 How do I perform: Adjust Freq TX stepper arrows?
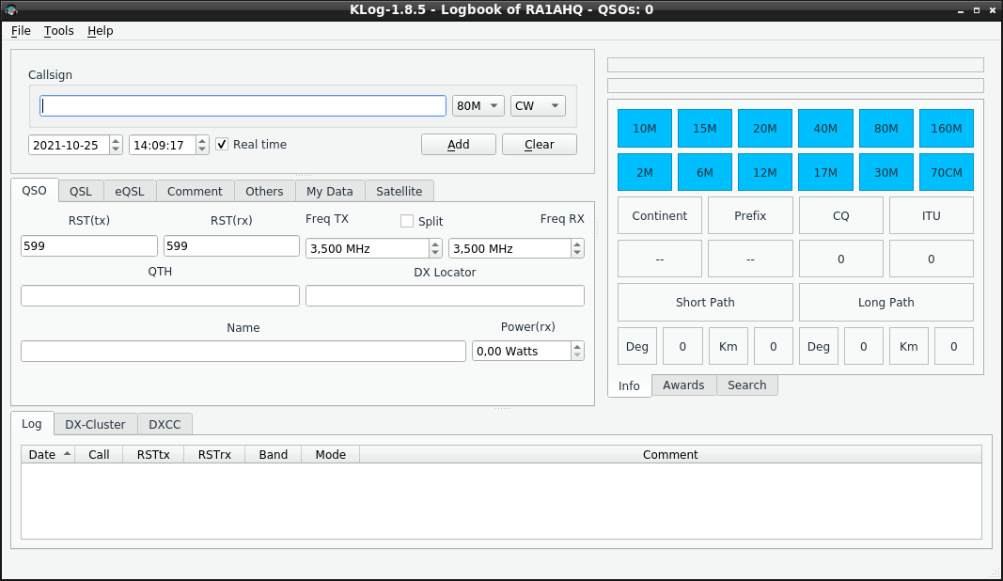click(435, 248)
